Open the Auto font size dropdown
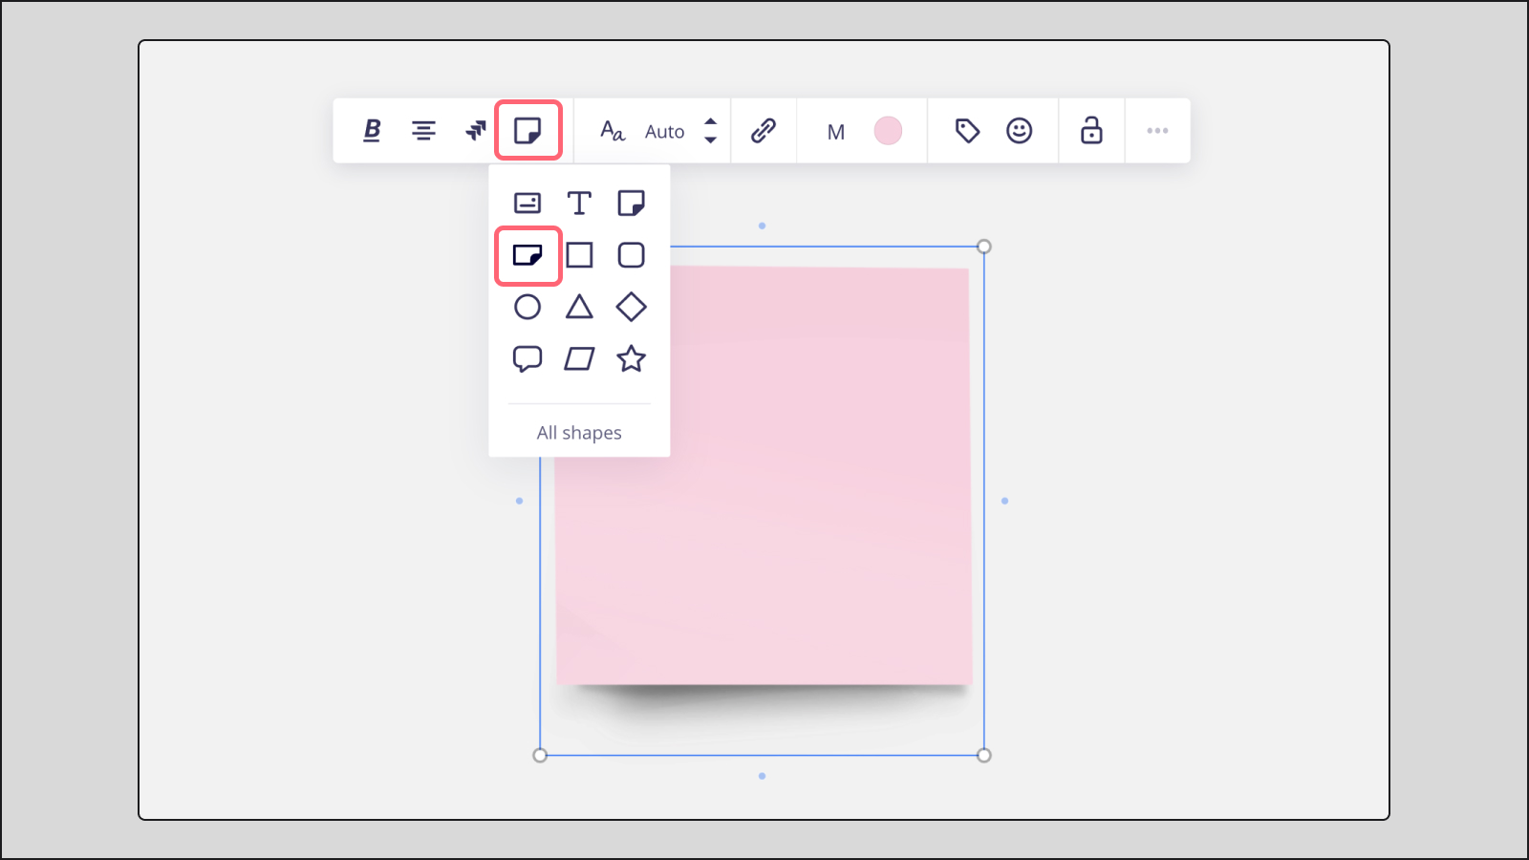This screenshot has height=860, width=1529. click(665, 131)
